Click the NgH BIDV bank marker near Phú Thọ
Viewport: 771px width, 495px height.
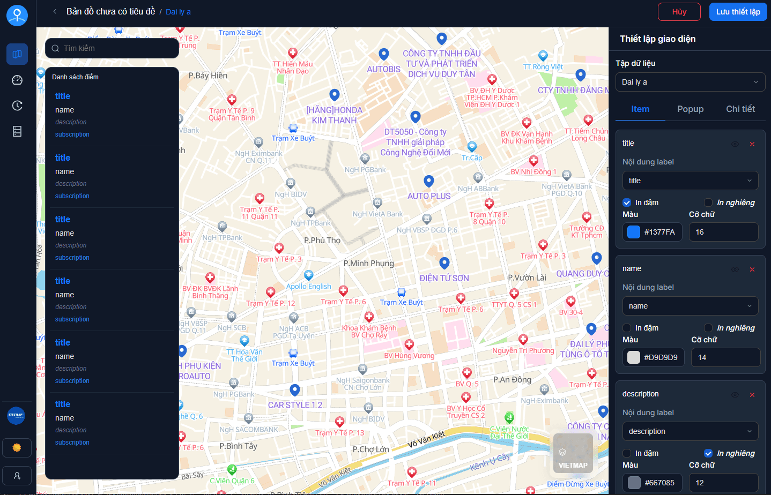pyautogui.click(x=291, y=183)
